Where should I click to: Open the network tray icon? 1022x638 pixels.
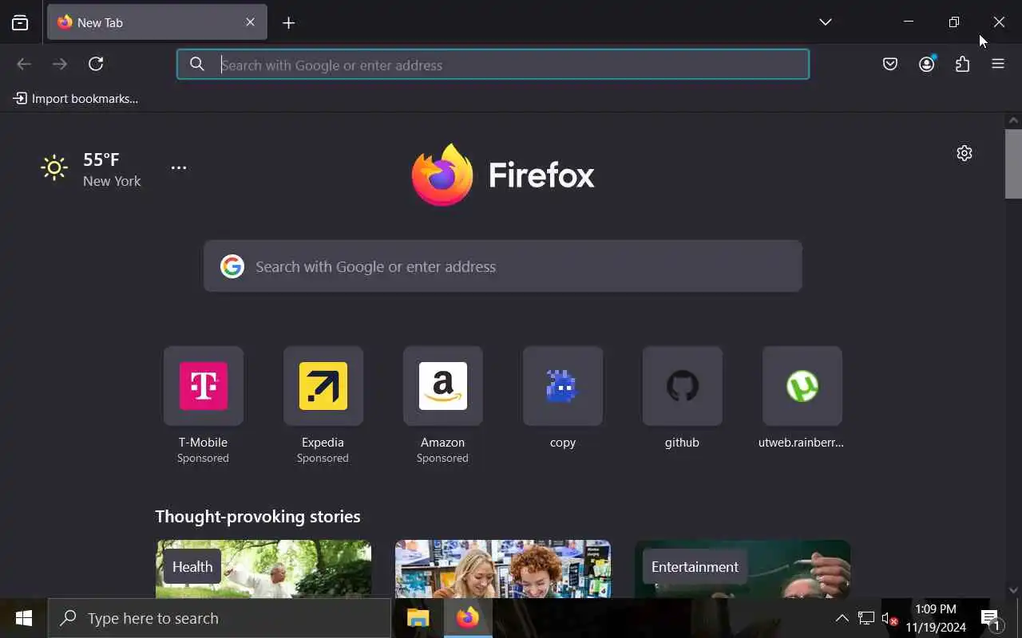coord(866,618)
